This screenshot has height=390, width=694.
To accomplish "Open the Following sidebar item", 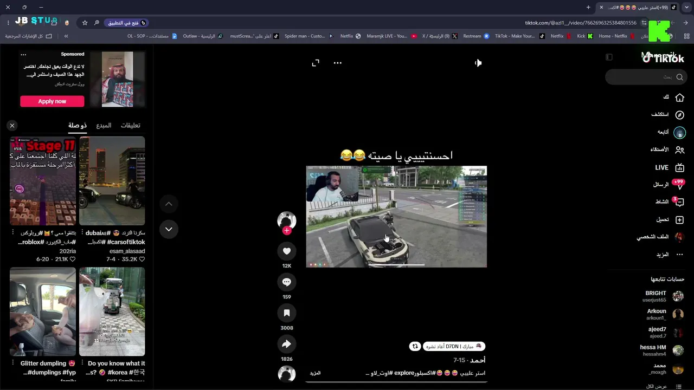I will [x=671, y=132].
